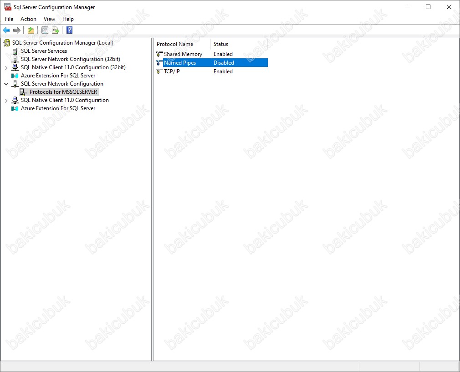Select SQL Server Network Configuration (32bit)

click(71, 59)
